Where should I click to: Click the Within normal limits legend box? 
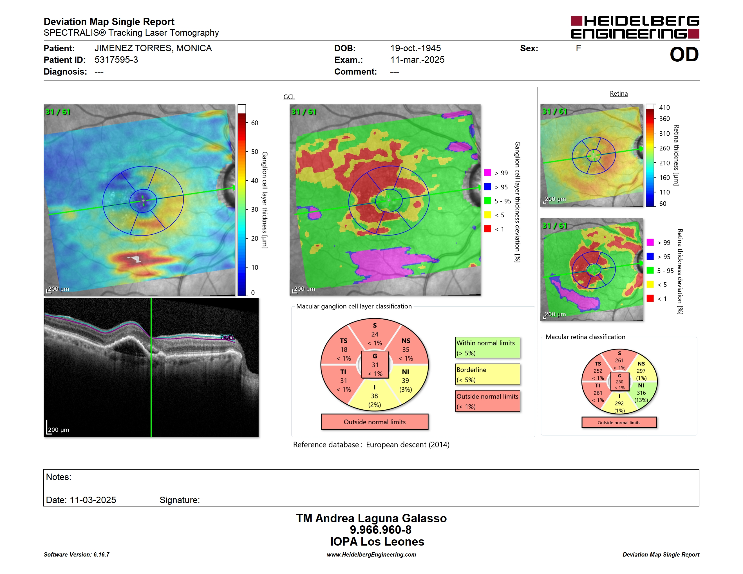tap(487, 347)
